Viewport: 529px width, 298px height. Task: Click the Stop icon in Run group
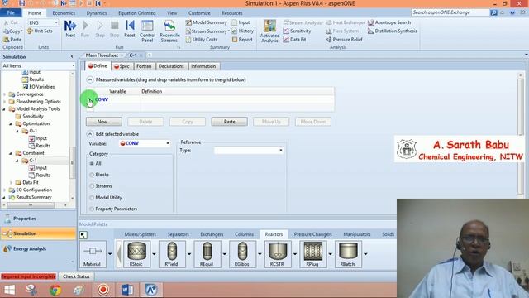tap(115, 28)
